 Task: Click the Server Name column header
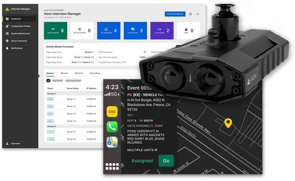(72, 89)
